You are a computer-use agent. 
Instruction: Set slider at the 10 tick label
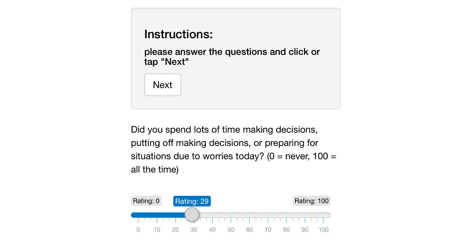(157, 230)
